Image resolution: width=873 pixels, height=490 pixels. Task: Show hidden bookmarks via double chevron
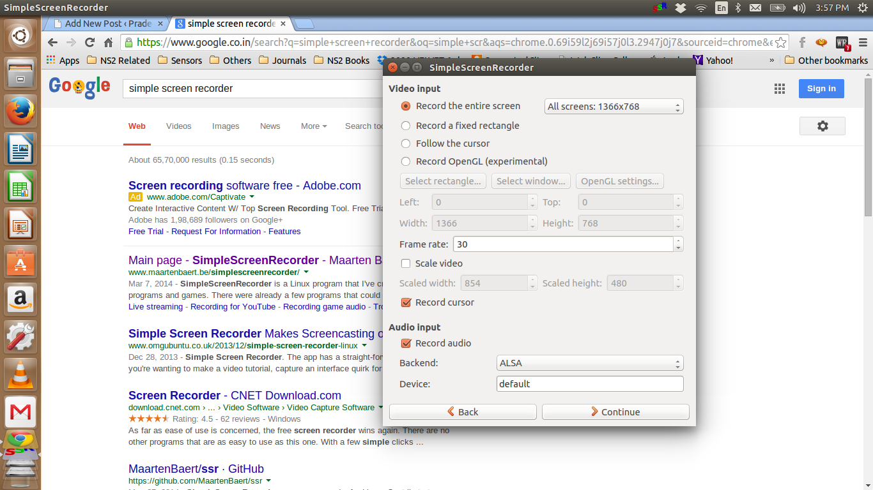pyautogui.click(x=772, y=61)
